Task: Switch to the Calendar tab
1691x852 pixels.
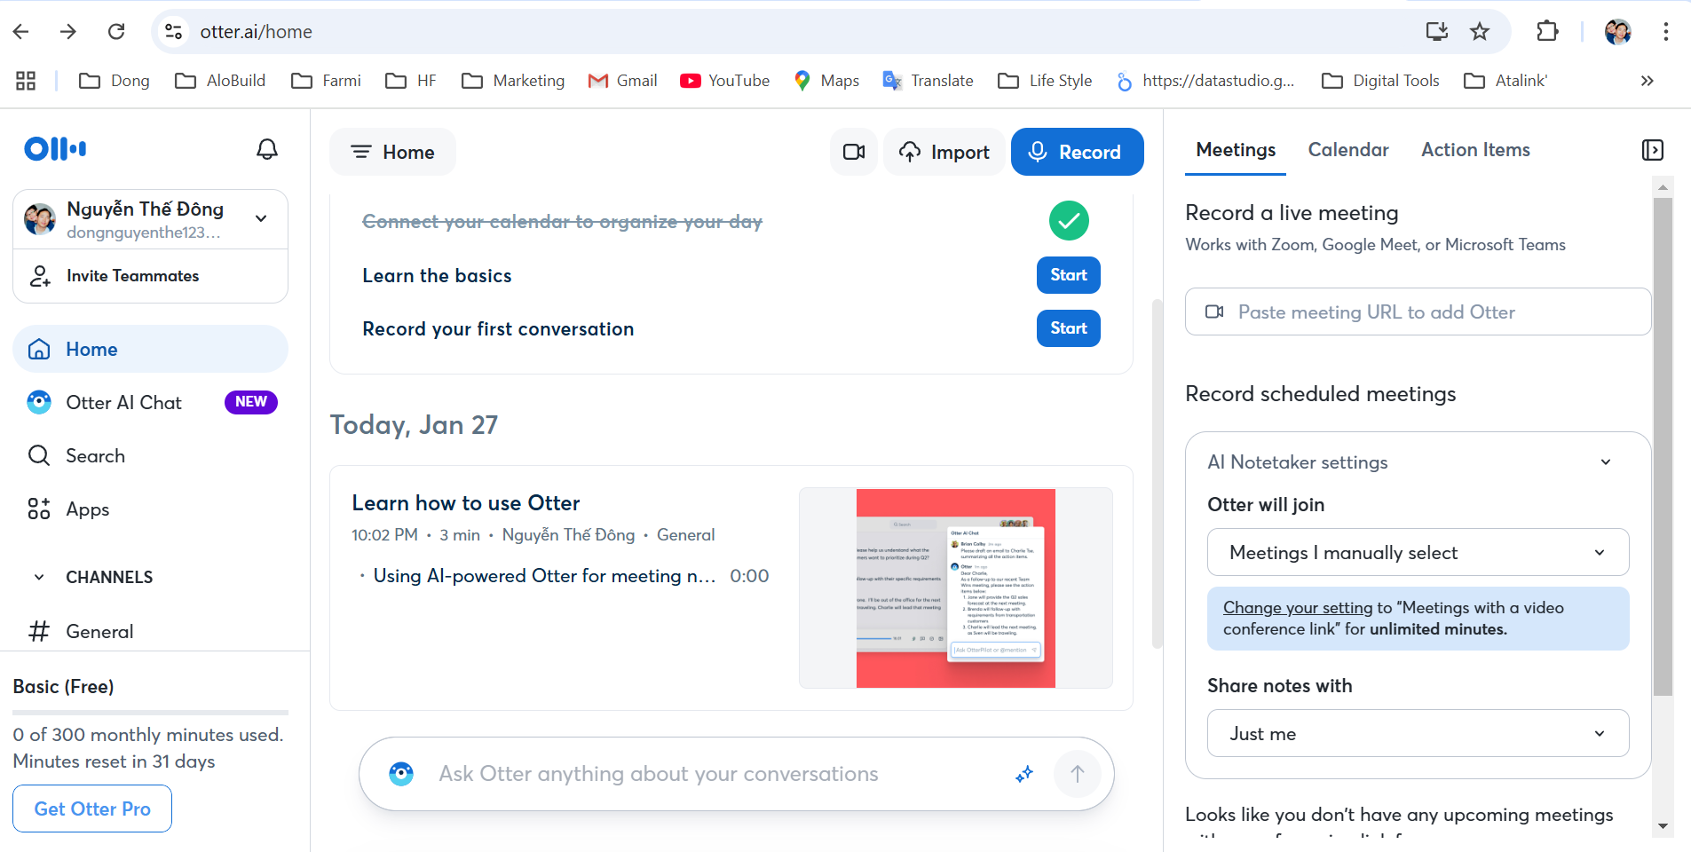Action: pos(1348,150)
